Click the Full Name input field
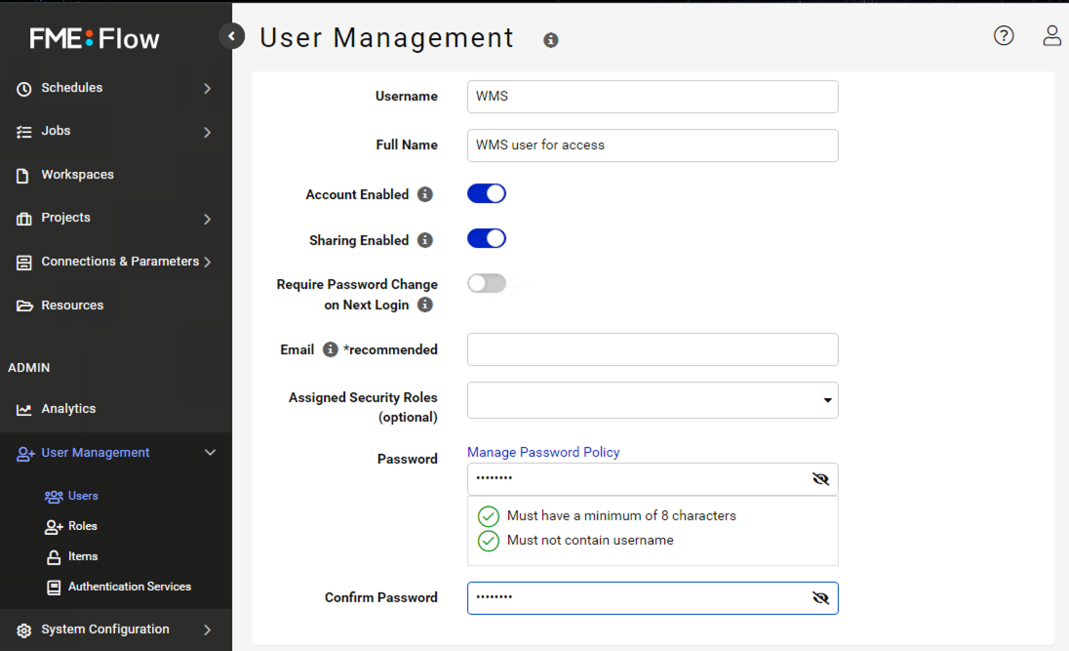1069x651 pixels. 653,145
